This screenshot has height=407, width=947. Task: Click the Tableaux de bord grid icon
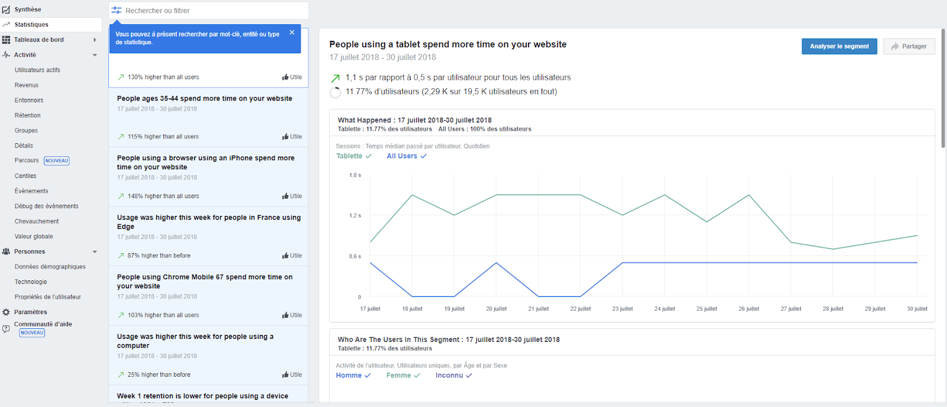coord(6,40)
